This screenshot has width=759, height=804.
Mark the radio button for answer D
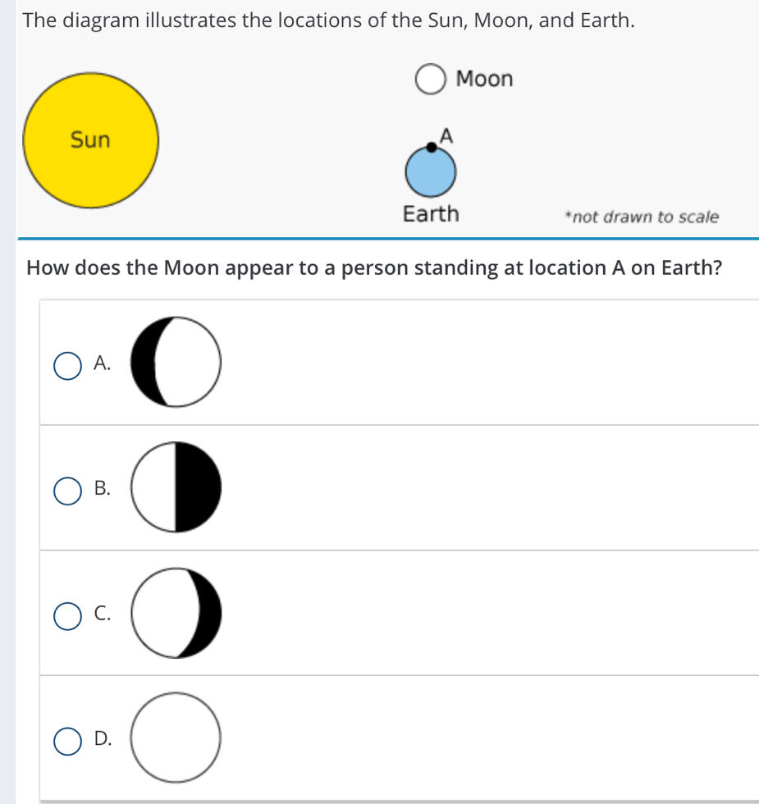pos(67,740)
